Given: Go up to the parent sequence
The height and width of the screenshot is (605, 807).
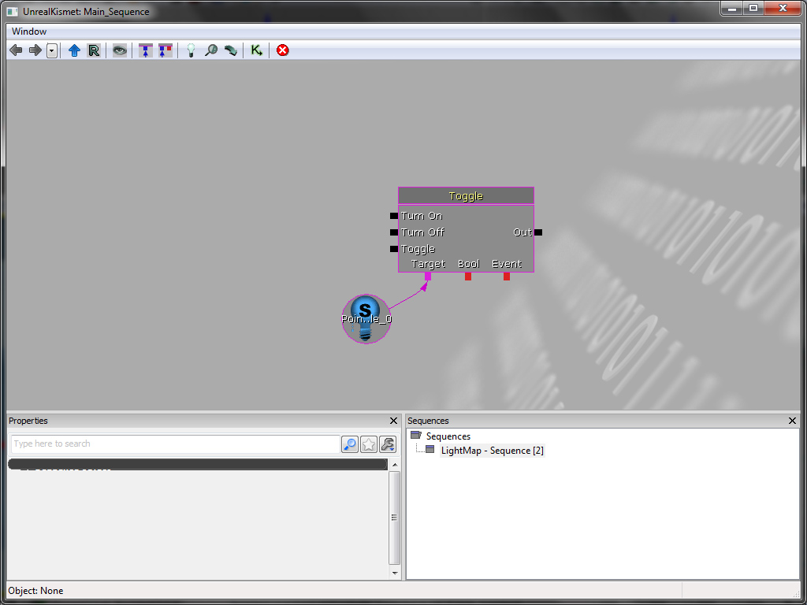Looking at the screenshot, I should pyautogui.click(x=74, y=50).
